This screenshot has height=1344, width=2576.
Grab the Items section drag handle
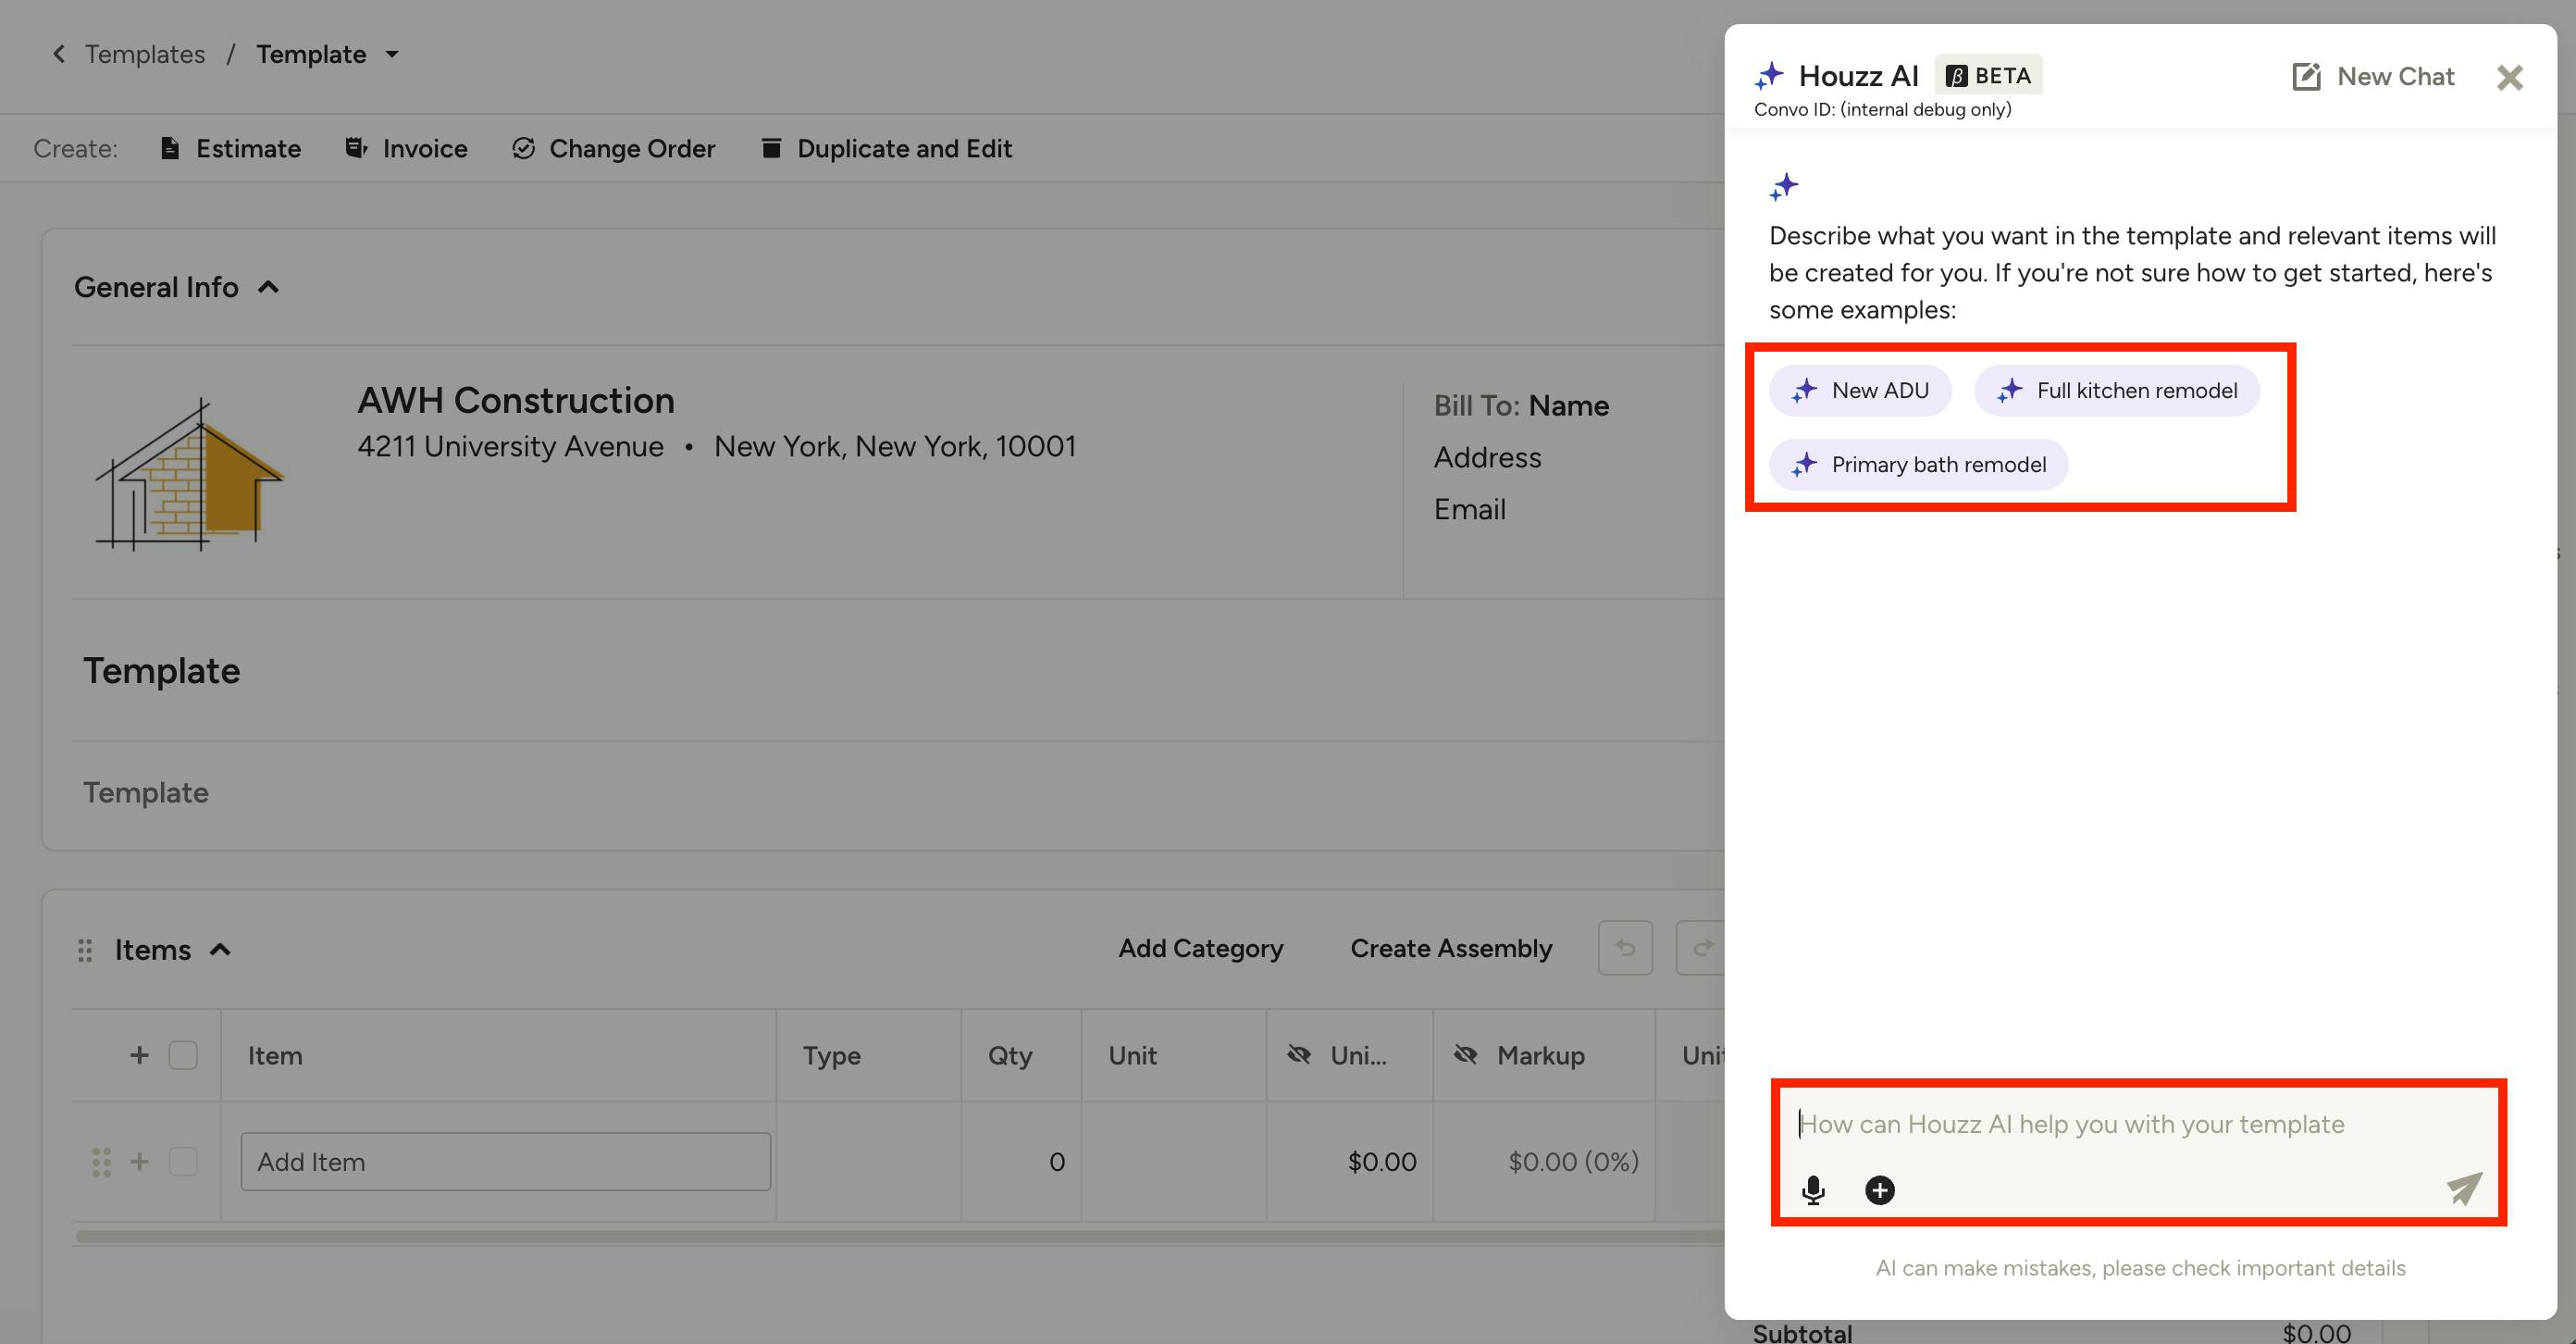[85, 950]
